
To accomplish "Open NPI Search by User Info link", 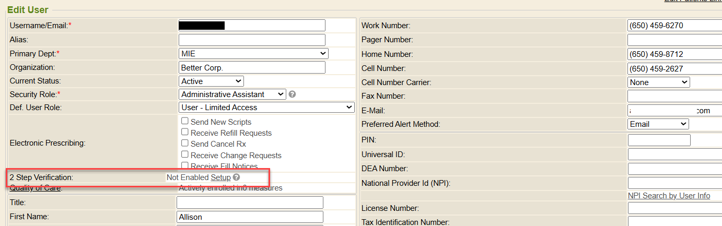I will click(x=669, y=196).
